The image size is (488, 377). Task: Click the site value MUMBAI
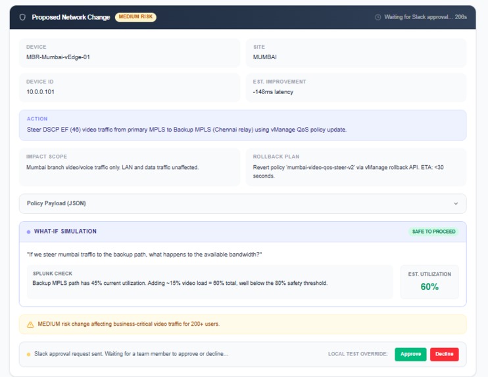click(x=265, y=57)
